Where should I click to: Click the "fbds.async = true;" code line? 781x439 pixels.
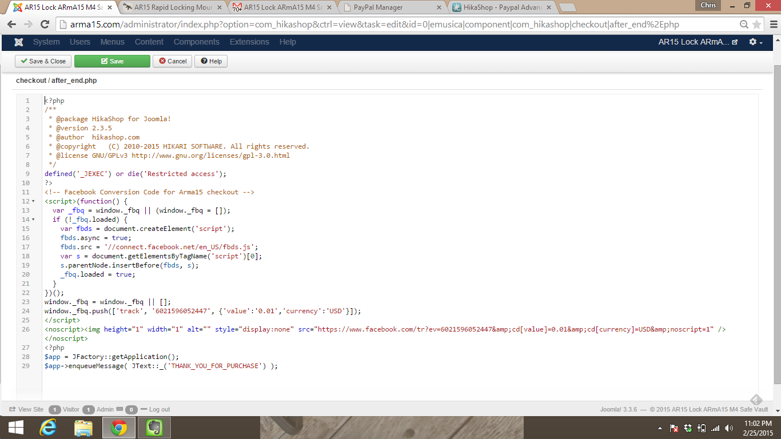tap(95, 238)
